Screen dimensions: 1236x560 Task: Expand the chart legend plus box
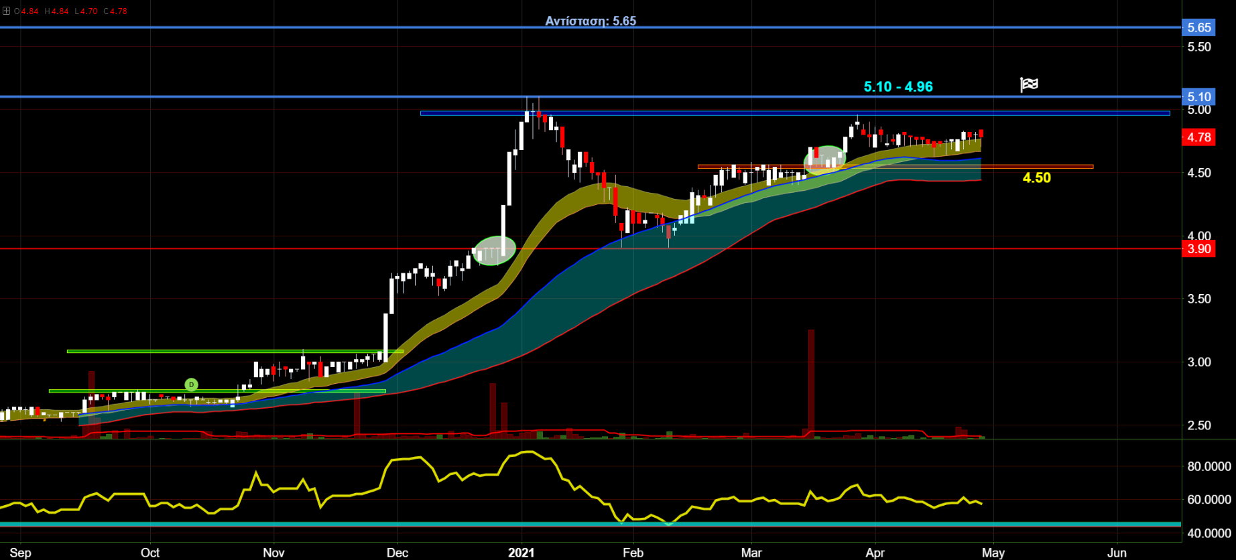coord(7,11)
